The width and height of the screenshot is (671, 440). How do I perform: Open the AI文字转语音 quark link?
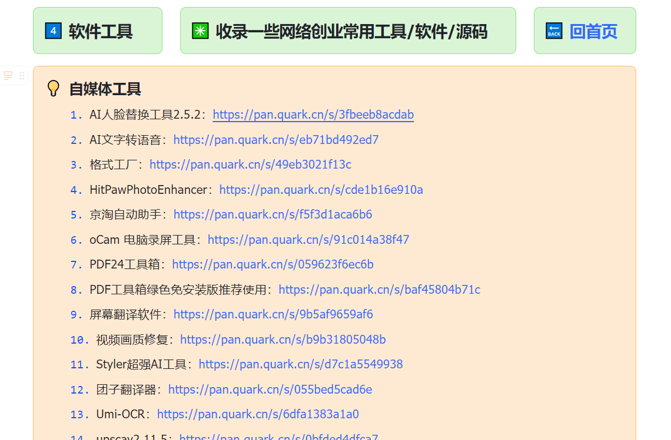[277, 140]
